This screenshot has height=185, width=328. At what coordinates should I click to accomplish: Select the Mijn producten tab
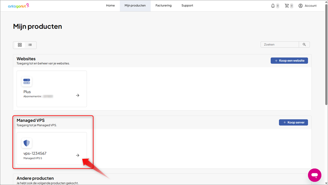click(135, 6)
